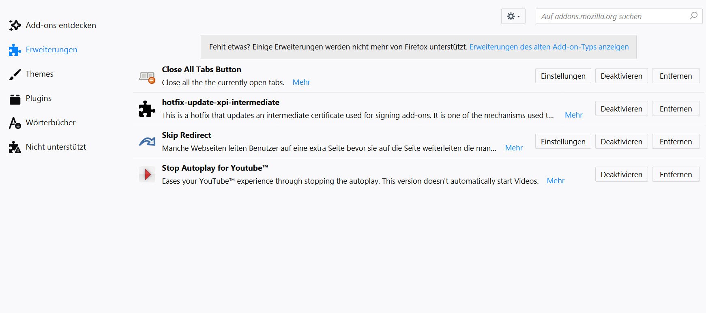Click the Skip Redirect arrow icon
706x313 pixels.
[x=147, y=141]
